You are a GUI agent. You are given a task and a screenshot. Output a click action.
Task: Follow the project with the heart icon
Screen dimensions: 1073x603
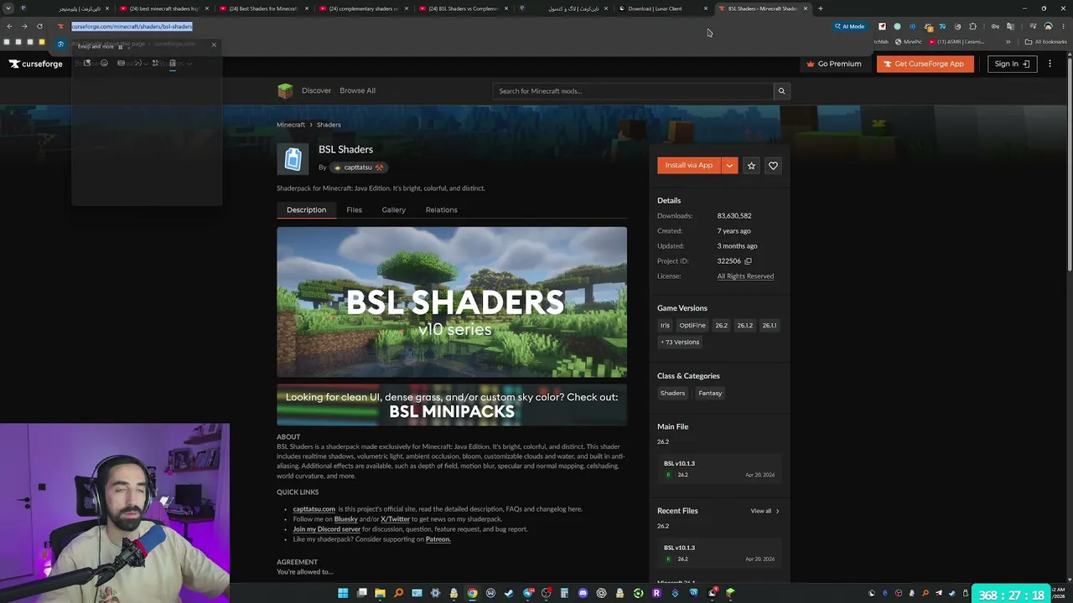tap(773, 166)
